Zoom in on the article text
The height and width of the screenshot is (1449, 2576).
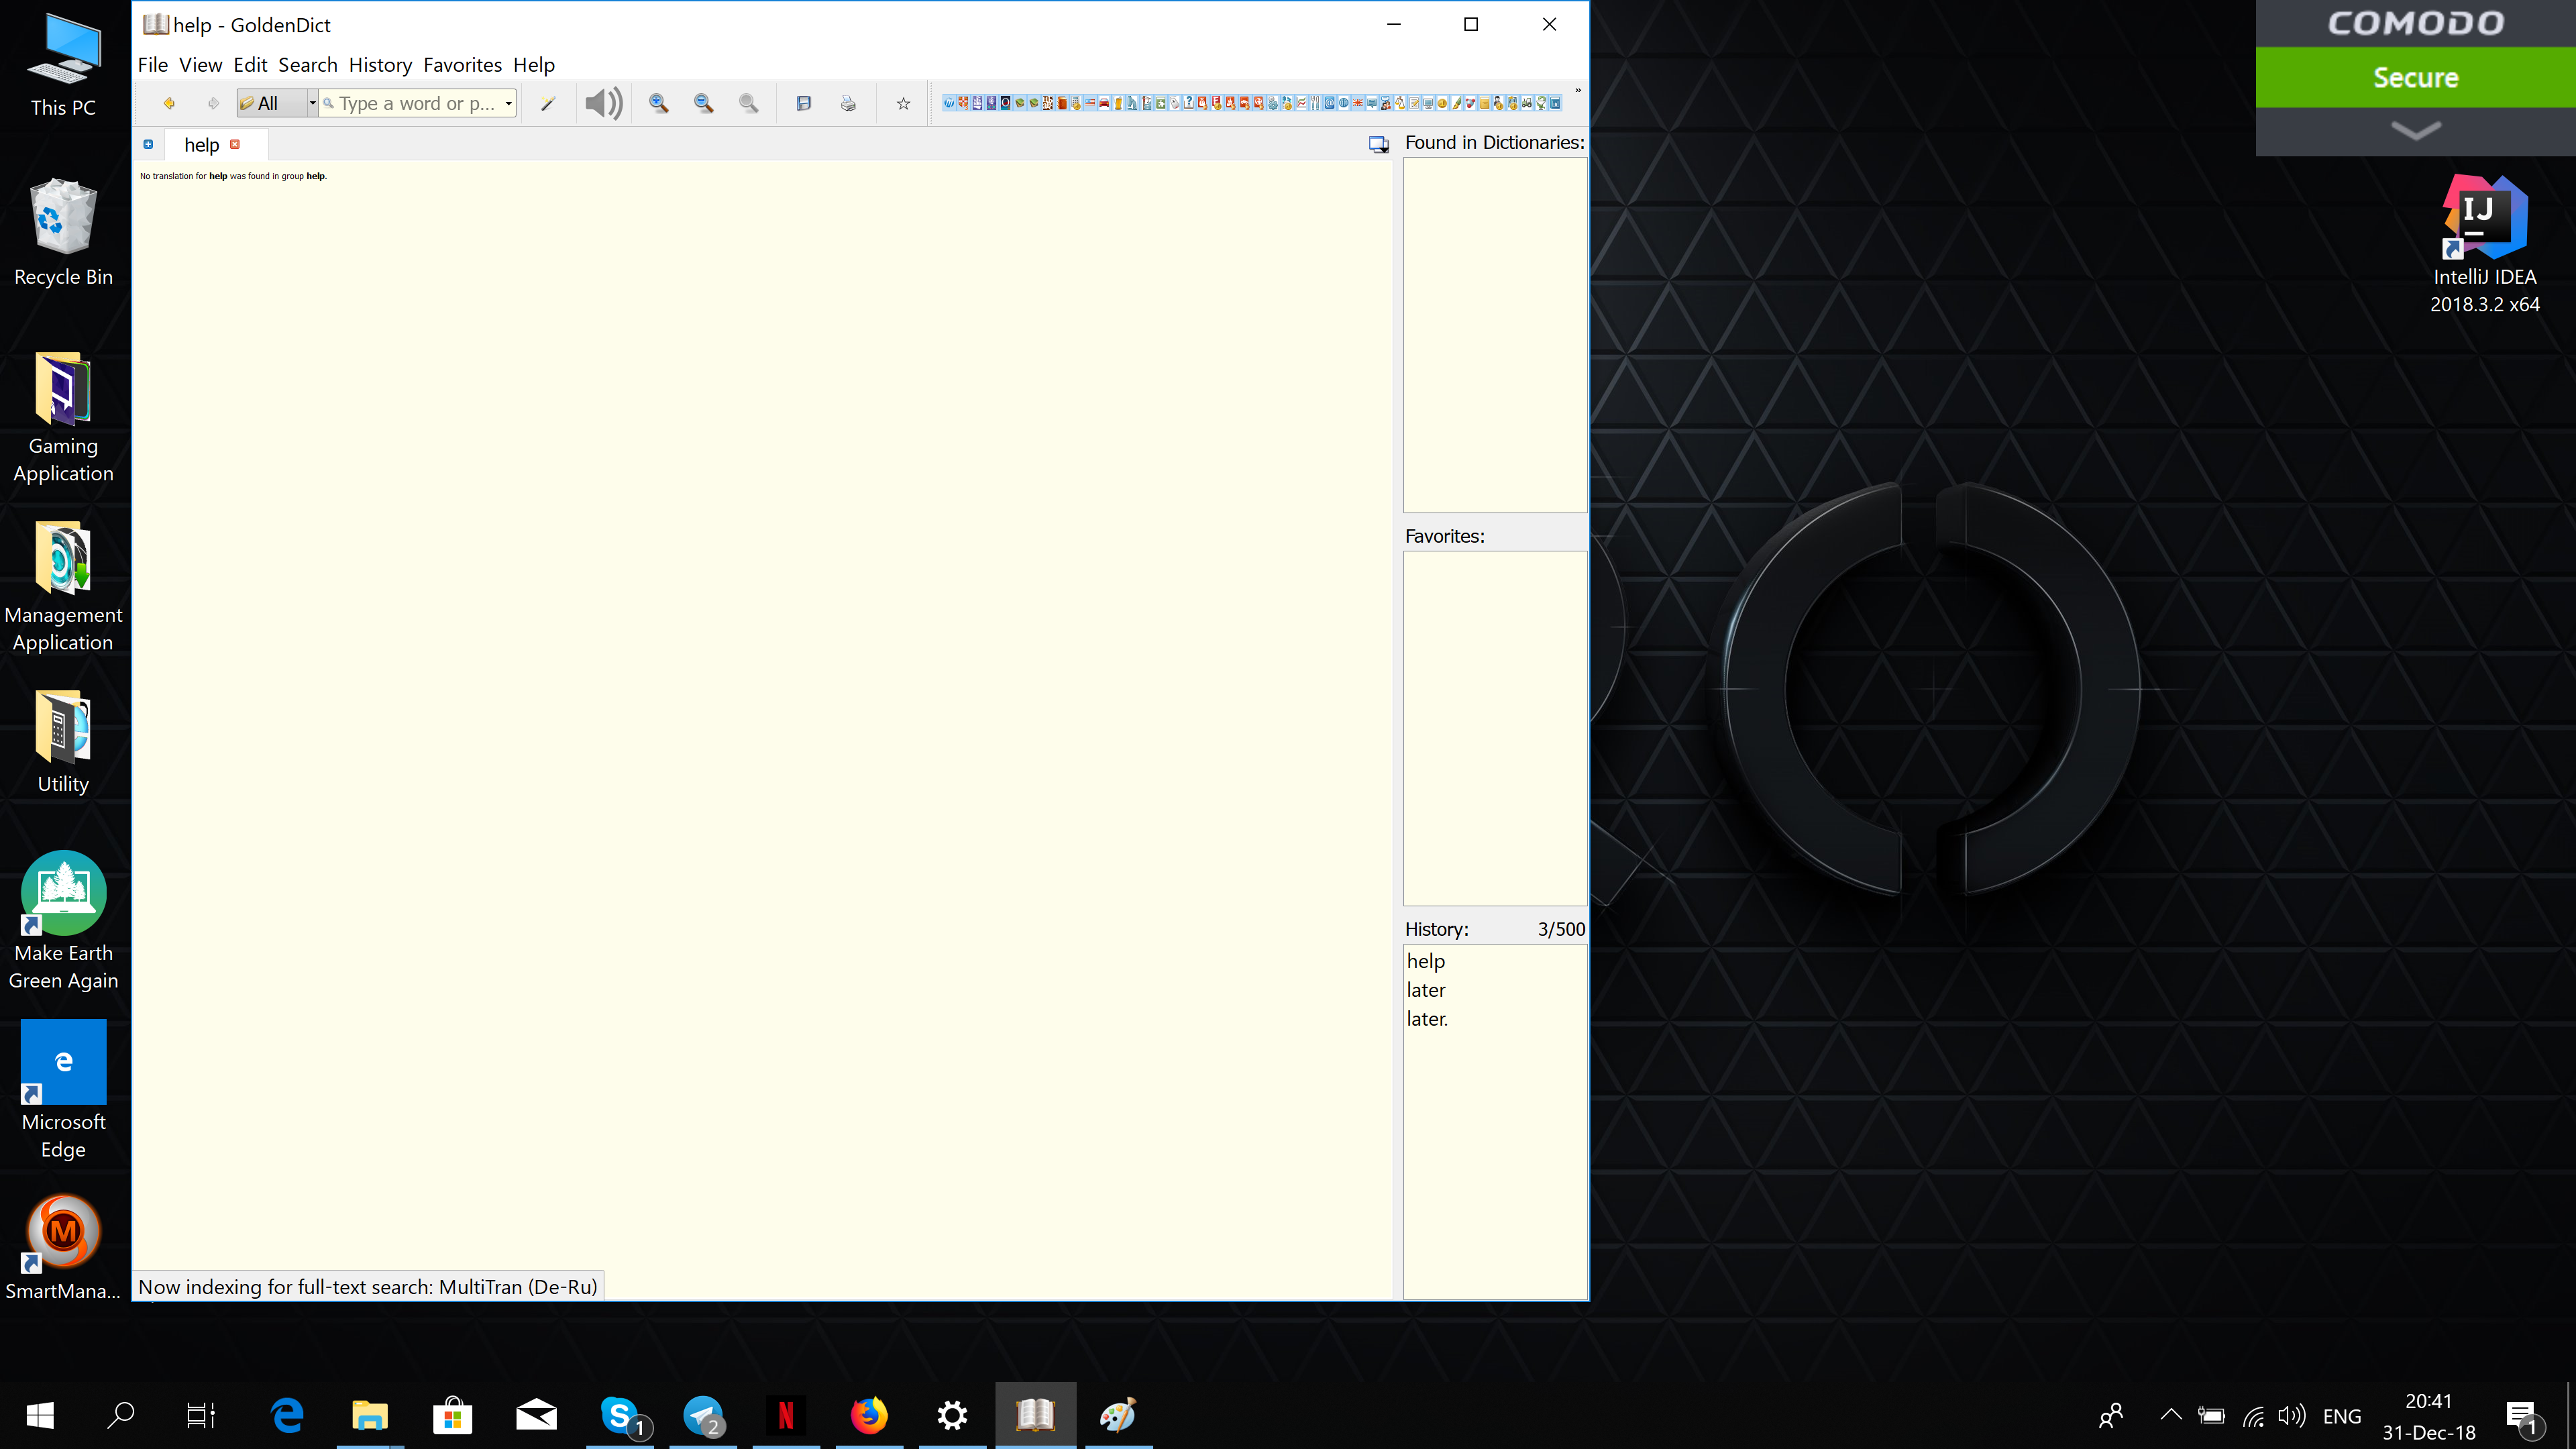(658, 103)
